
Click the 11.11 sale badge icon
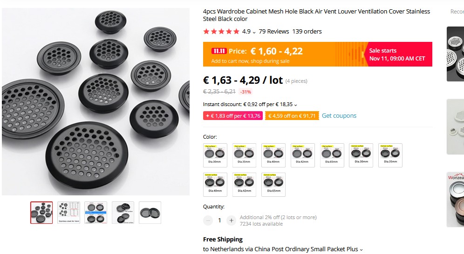[x=218, y=51]
